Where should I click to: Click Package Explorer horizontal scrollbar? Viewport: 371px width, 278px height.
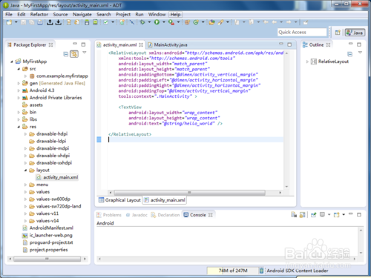click(47, 259)
